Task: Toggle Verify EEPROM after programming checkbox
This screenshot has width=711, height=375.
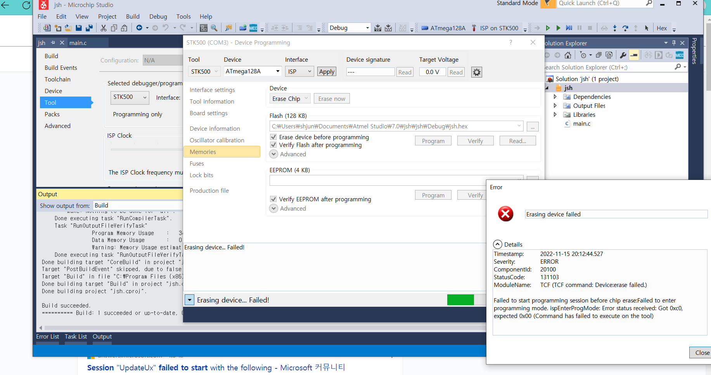Action: pos(273,199)
